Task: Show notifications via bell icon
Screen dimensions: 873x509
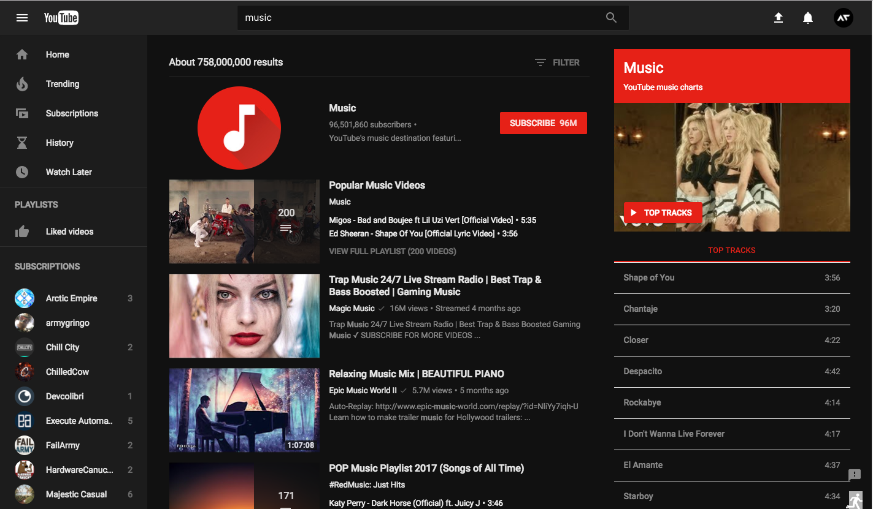Action: (x=808, y=18)
